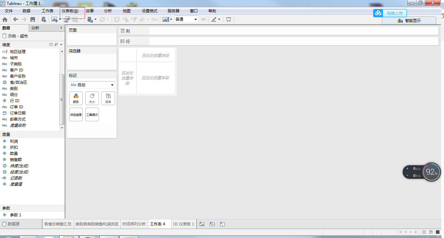Save the workbook with the floppy disk icon
Image resolution: width=444 pixels, height=238 pixels.
point(33,19)
